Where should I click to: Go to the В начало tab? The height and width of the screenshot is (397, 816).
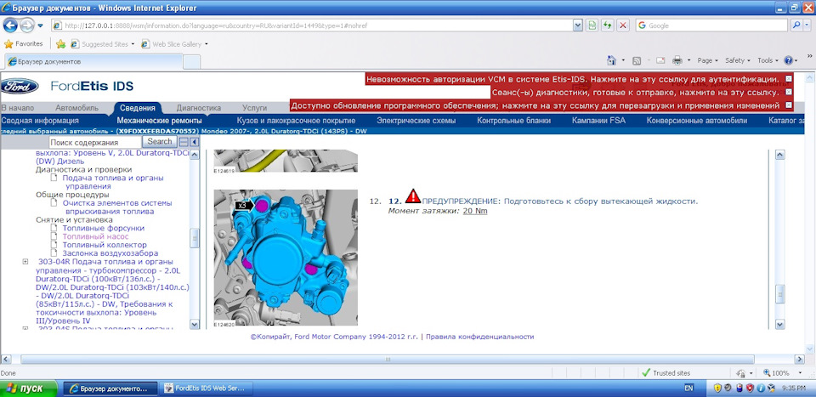coord(18,108)
